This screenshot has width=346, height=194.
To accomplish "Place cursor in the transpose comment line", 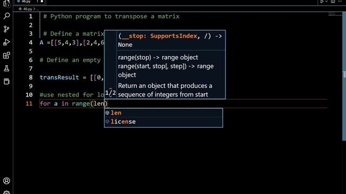I will pos(111,17).
